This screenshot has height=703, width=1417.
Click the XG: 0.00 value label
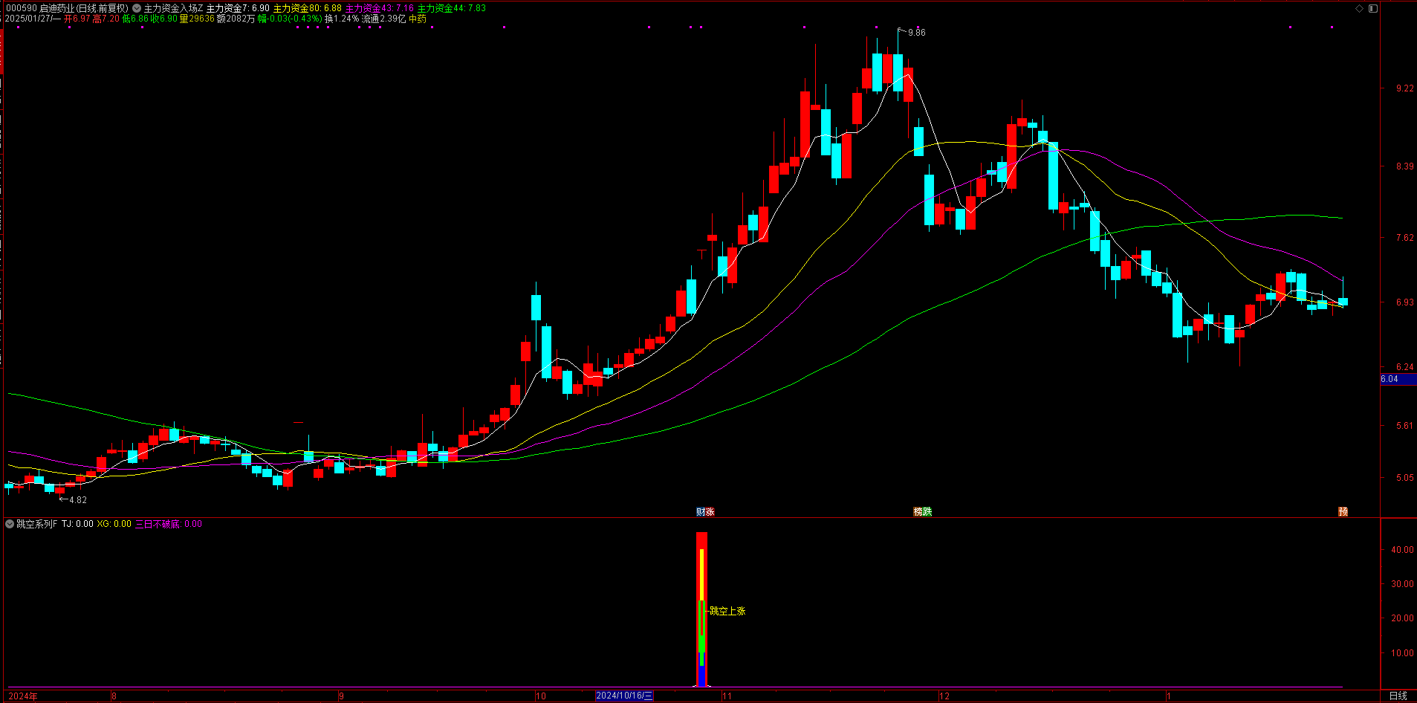click(114, 524)
